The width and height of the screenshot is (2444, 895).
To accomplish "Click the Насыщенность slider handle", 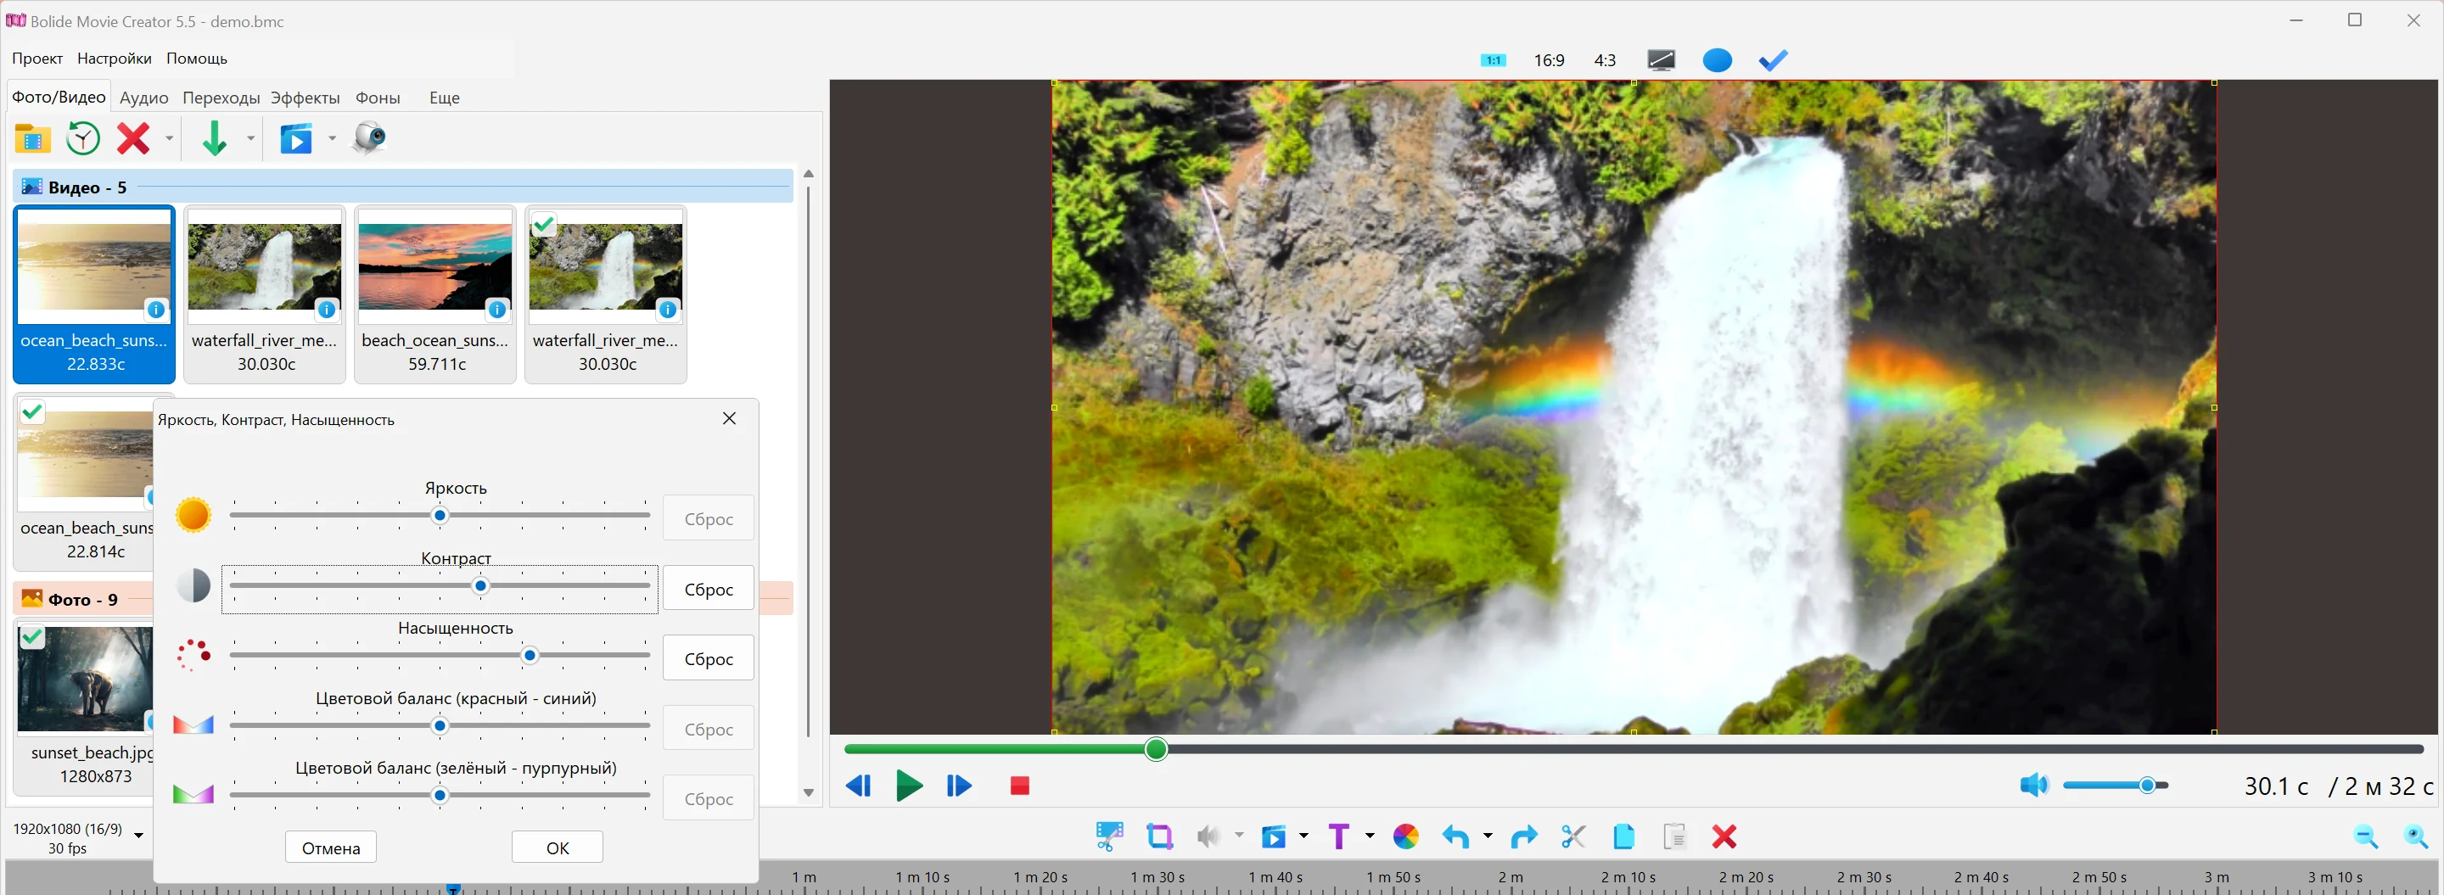I will (x=530, y=655).
